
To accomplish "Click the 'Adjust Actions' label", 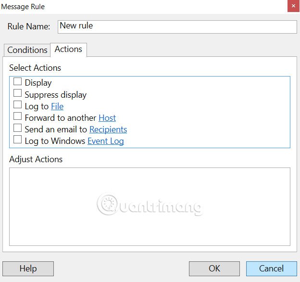I will pos(36,159).
